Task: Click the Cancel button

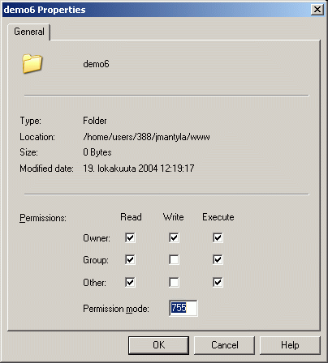Action: pyautogui.click(x=224, y=345)
